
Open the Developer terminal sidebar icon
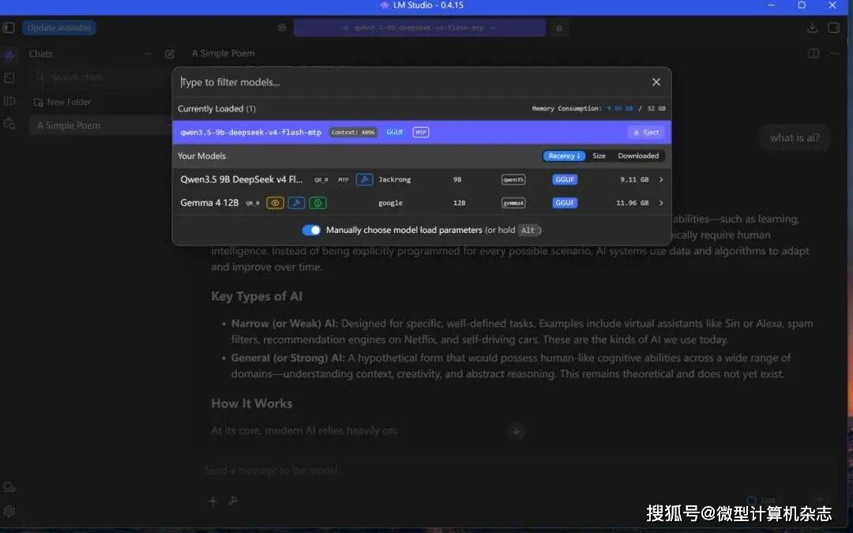tap(9, 77)
